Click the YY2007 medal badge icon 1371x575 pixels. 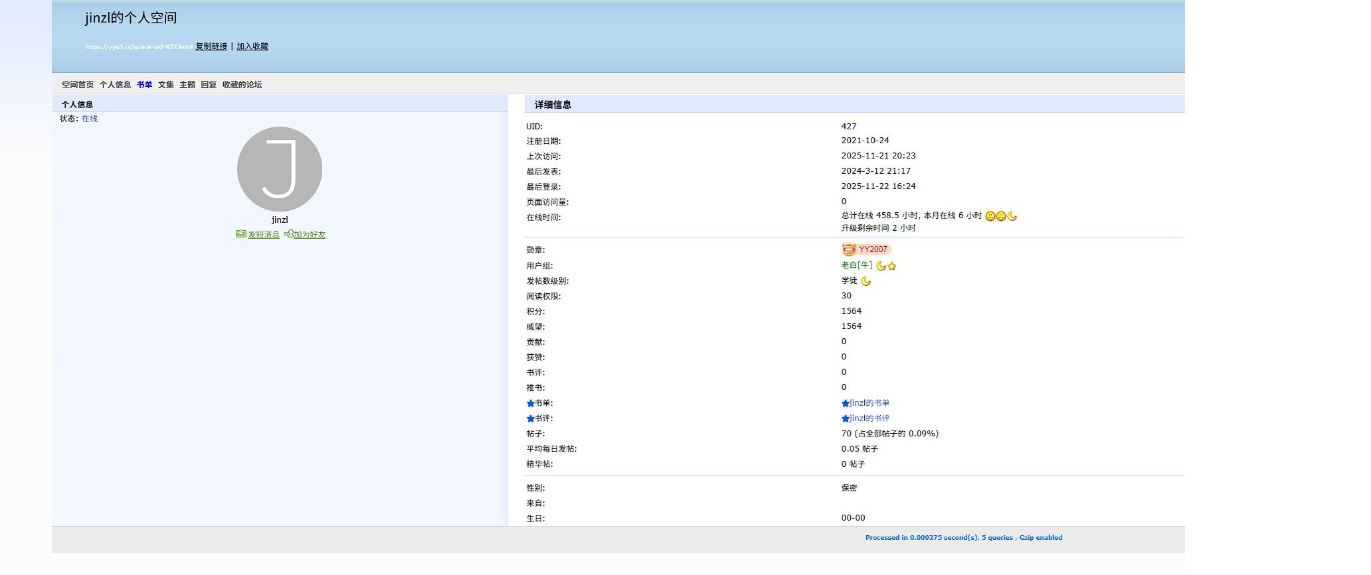pyautogui.click(x=848, y=249)
